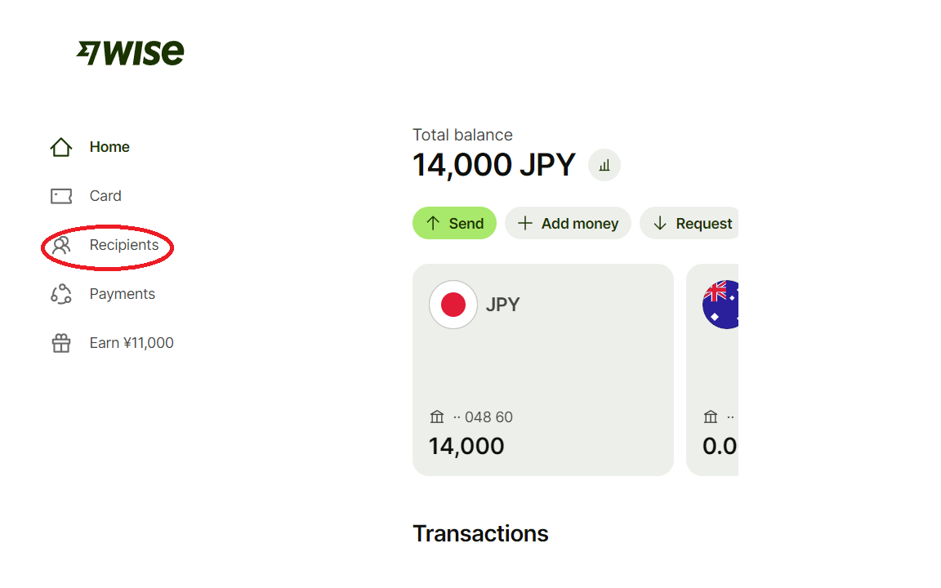Click the Japan flag icon
Viewport: 941px width, 588px height.
click(x=453, y=305)
